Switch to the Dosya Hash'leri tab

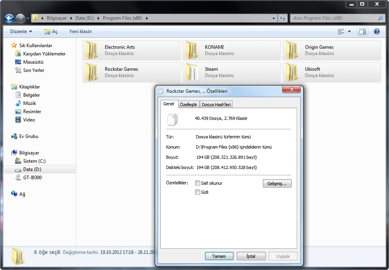pos(216,105)
